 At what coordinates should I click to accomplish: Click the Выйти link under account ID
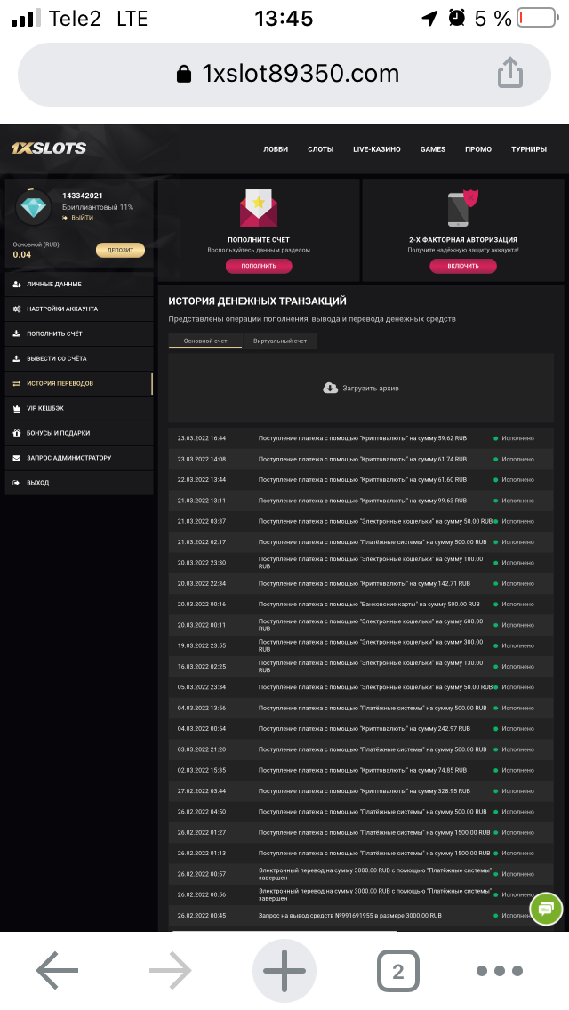pyautogui.click(x=78, y=218)
